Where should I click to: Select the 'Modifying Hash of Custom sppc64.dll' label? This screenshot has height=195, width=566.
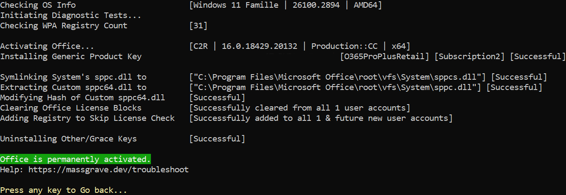pos(82,98)
